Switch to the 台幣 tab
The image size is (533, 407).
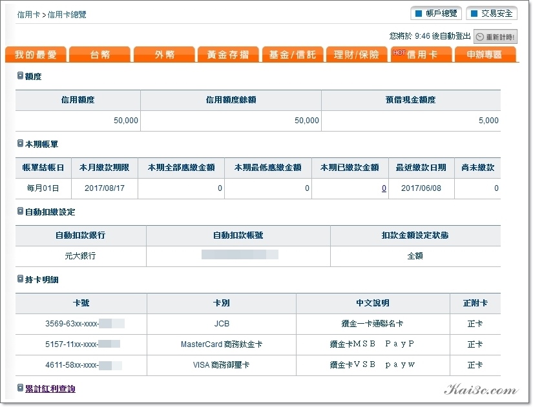point(100,54)
